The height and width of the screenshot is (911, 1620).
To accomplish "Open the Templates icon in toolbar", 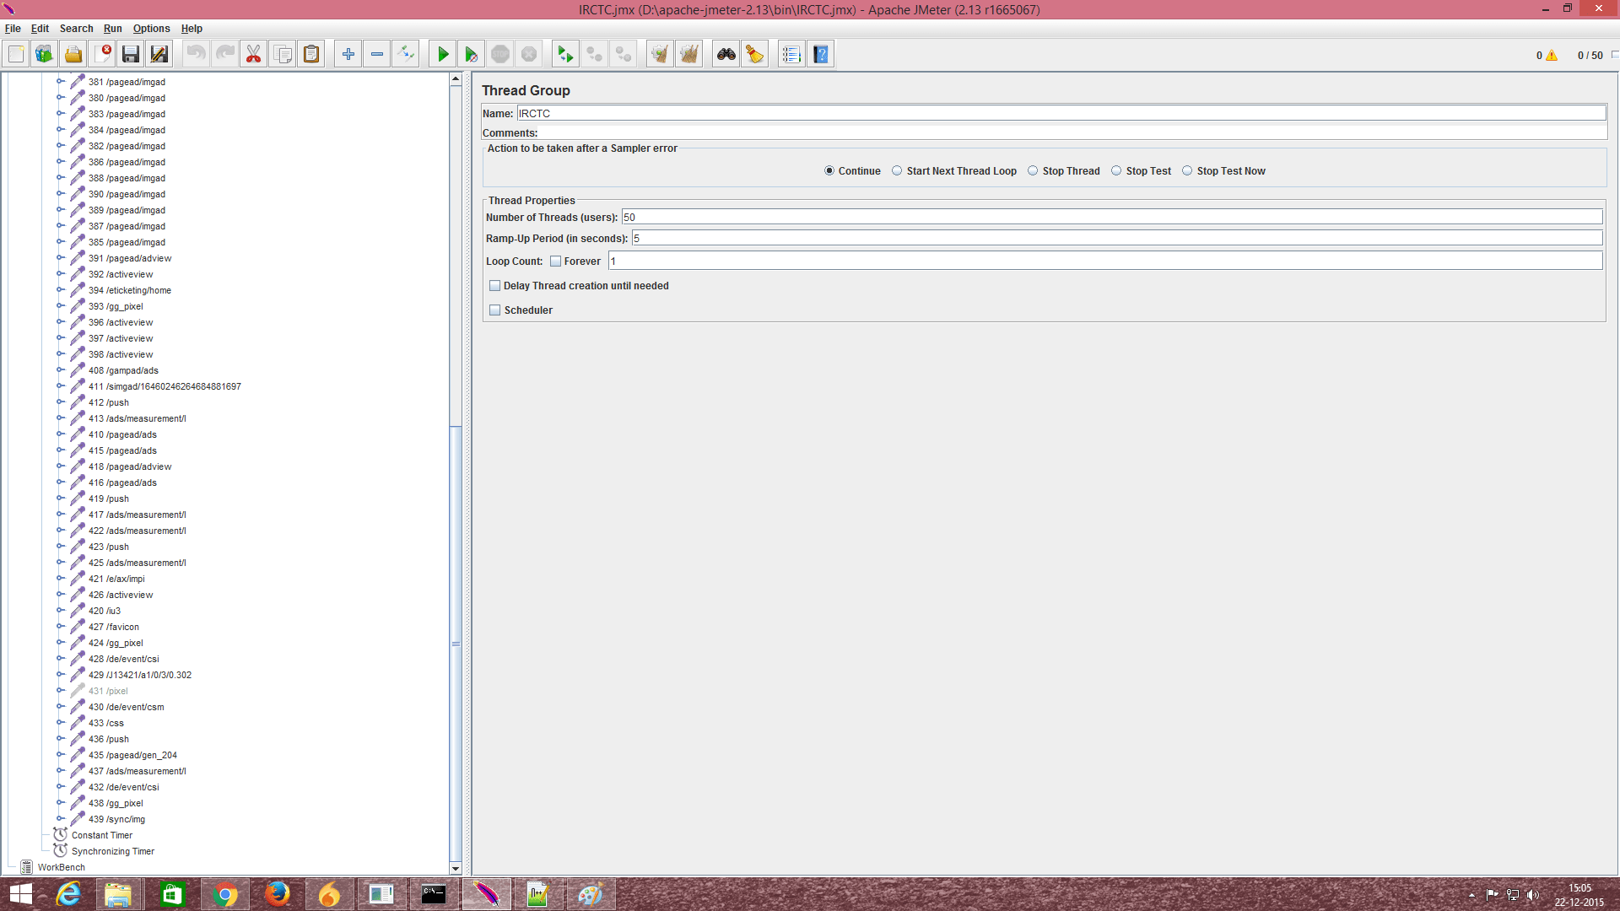I will click(x=44, y=55).
